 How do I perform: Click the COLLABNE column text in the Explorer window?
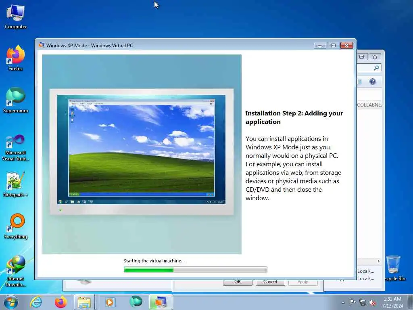click(x=369, y=105)
